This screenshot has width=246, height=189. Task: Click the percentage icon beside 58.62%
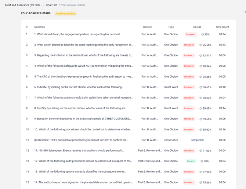(x=200, y=87)
